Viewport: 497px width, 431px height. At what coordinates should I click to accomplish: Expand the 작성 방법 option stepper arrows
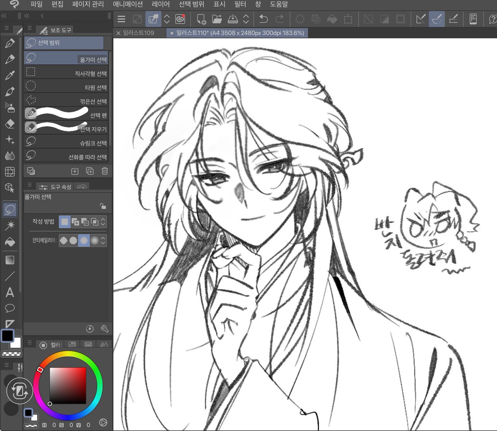point(103,222)
